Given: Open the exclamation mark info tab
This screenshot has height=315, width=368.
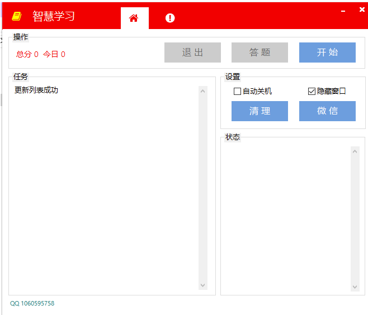Looking at the screenshot, I should pyautogui.click(x=170, y=18).
